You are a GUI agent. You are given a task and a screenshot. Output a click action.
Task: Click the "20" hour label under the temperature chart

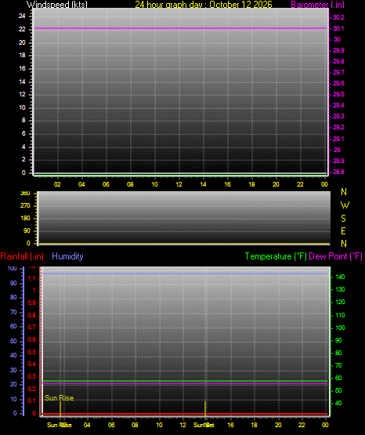pos(278,425)
